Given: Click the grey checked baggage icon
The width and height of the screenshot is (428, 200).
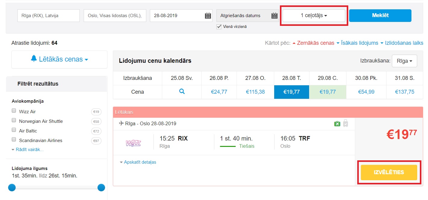Looking at the screenshot, I should tap(346, 123).
